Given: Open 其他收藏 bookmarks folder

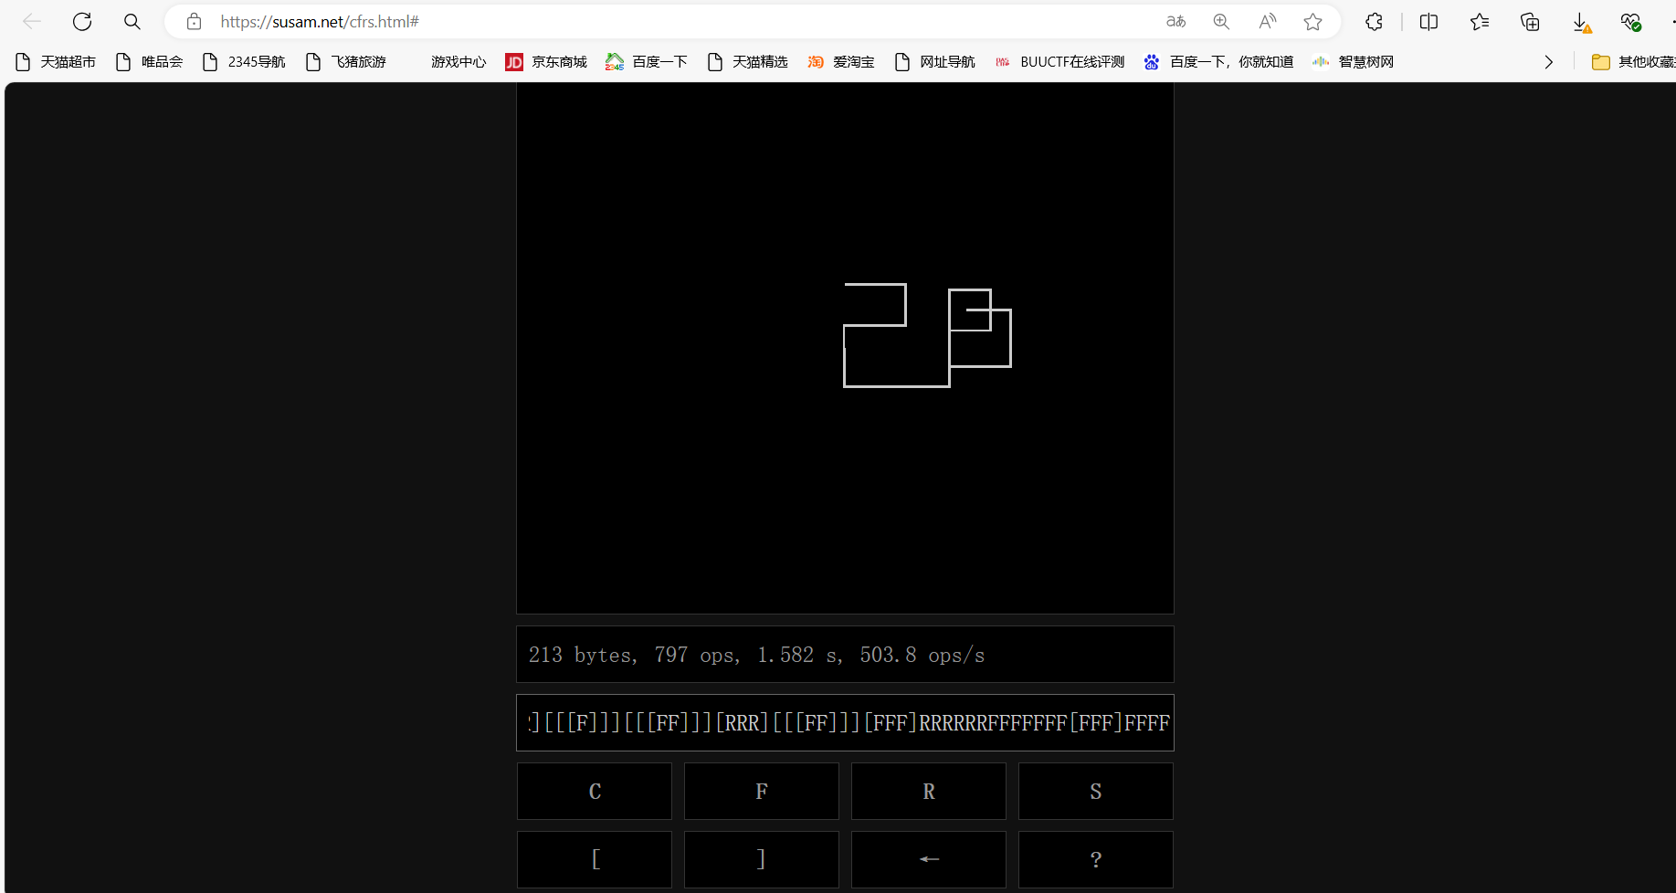Looking at the screenshot, I should click(x=1634, y=62).
